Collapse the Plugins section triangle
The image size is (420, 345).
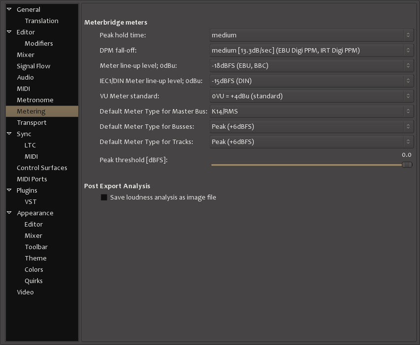(9, 190)
